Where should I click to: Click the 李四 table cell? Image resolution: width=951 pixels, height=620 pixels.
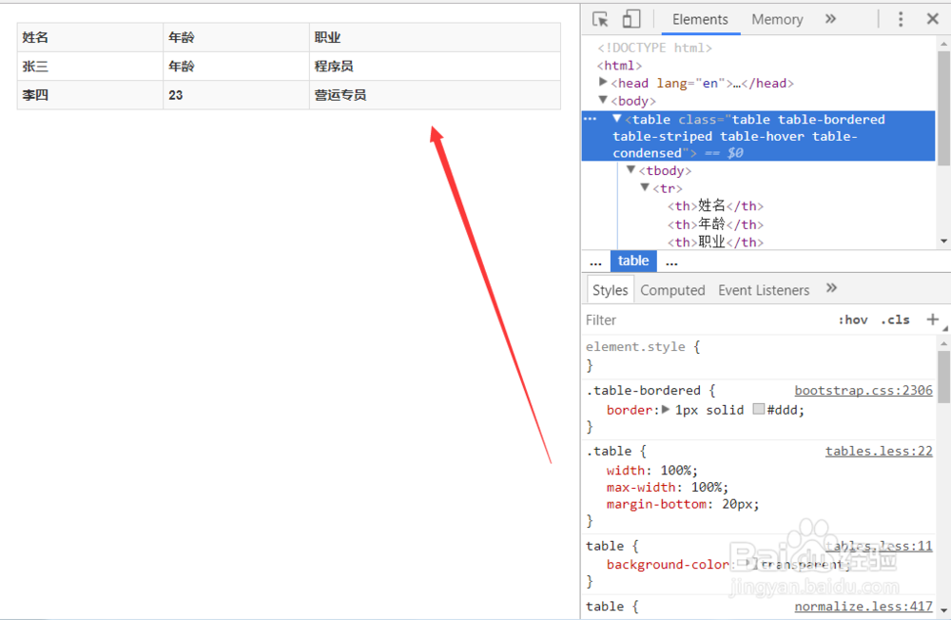coord(89,95)
